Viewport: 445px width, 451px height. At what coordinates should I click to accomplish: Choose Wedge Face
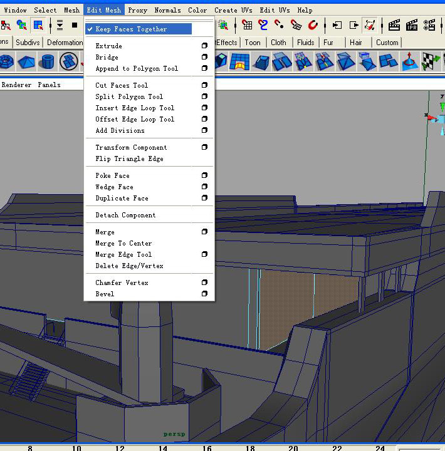click(114, 187)
